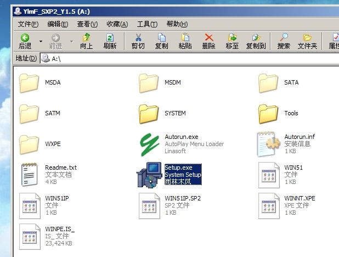Image resolution: width=339 pixels, height=257 pixels.
Task: Select the SYSTEM folder icon
Action: point(149,114)
